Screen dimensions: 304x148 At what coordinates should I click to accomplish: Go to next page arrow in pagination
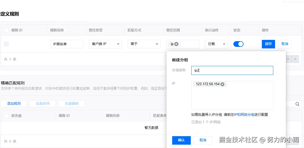click(288, 59)
